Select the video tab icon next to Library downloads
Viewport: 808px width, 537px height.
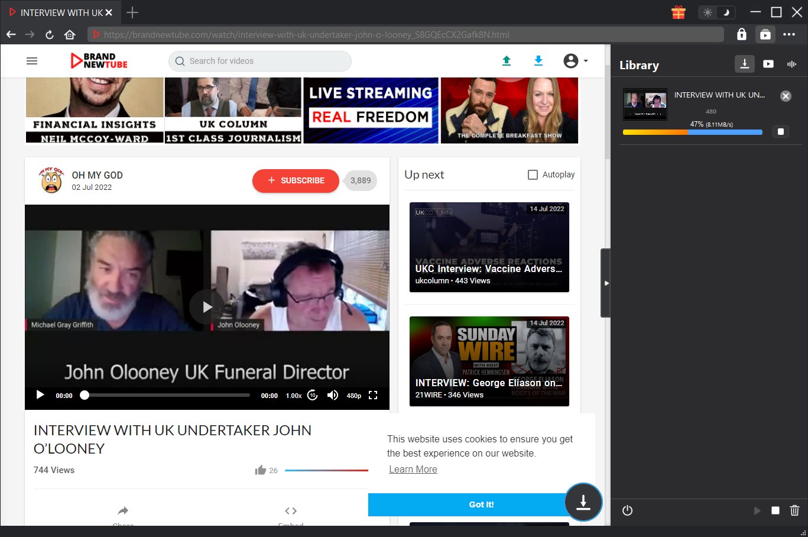pos(768,64)
